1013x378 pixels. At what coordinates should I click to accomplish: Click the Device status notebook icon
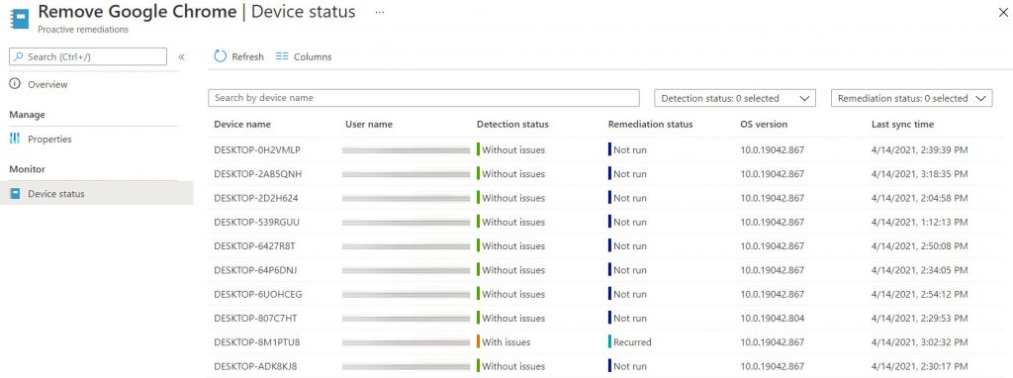15,193
